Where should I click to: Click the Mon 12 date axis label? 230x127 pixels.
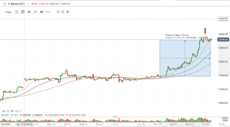pyautogui.click(x=51, y=124)
